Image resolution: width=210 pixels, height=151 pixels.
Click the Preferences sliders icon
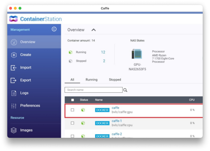[x=14, y=106]
